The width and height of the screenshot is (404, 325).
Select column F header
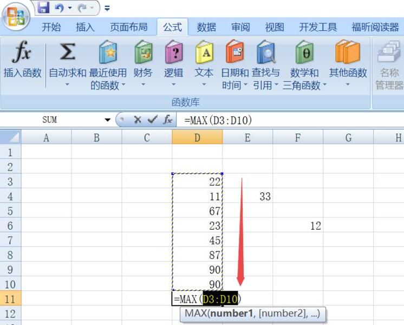tap(298, 137)
